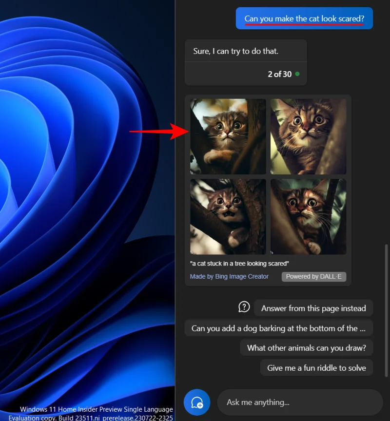
Task: Select What other animals can you draw
Action: [307, 348]
